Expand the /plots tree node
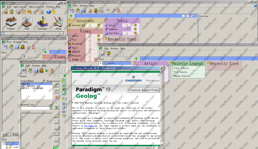The height and width of the screenshot is (149, 258). (100, 63)
